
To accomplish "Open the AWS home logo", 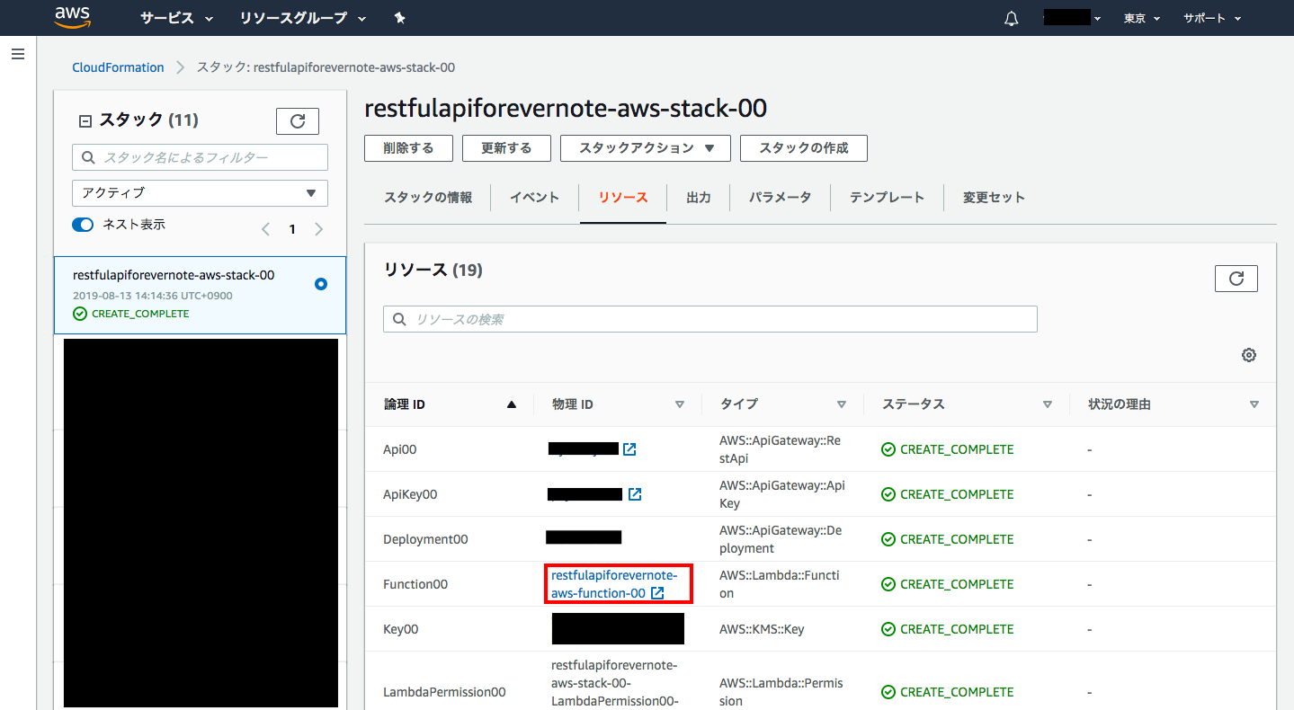I will [x=72, y=17].
